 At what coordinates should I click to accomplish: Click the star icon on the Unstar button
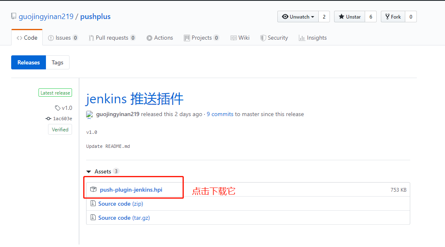click(x=341, y=17)
